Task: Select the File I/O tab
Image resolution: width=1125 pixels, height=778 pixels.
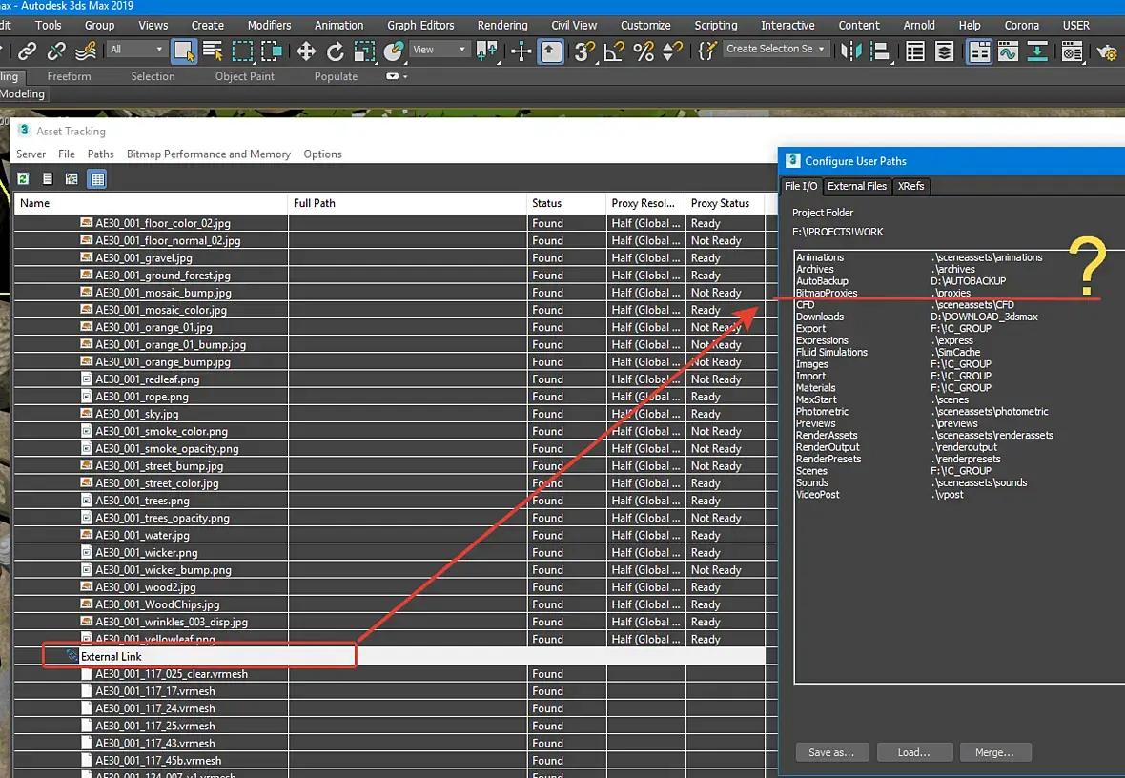Action: (x=801, y=186)
